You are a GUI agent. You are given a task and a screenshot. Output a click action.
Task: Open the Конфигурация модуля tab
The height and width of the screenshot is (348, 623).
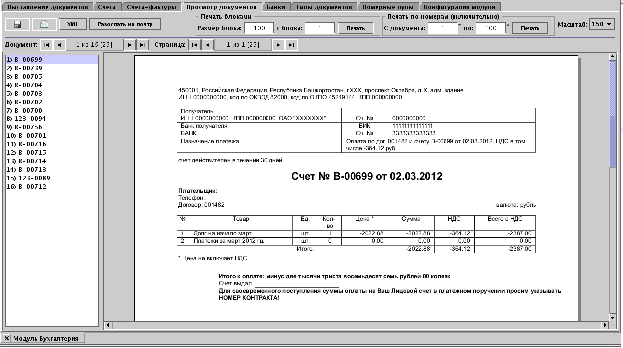coord(459,7)
